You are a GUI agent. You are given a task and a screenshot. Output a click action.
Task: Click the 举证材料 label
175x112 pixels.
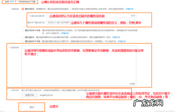pos(15,90)
